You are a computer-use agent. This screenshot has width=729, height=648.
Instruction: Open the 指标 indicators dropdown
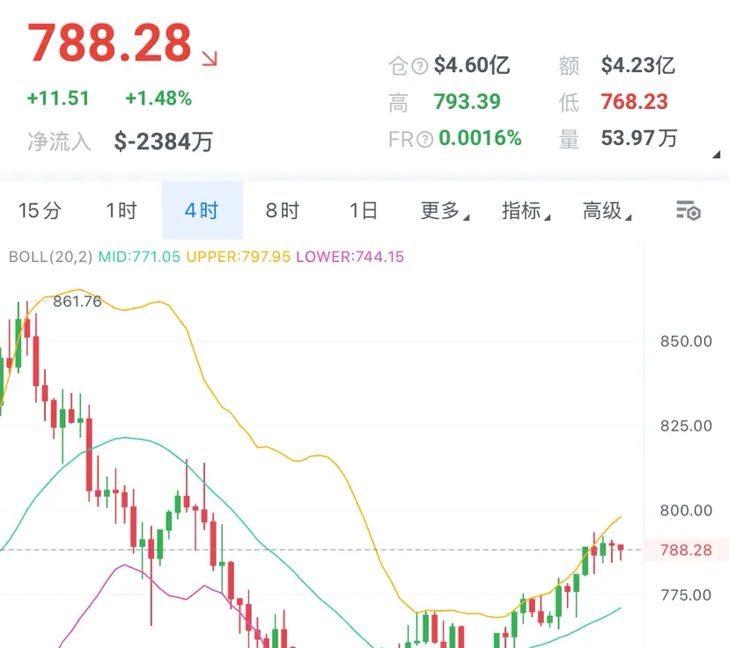526,210
